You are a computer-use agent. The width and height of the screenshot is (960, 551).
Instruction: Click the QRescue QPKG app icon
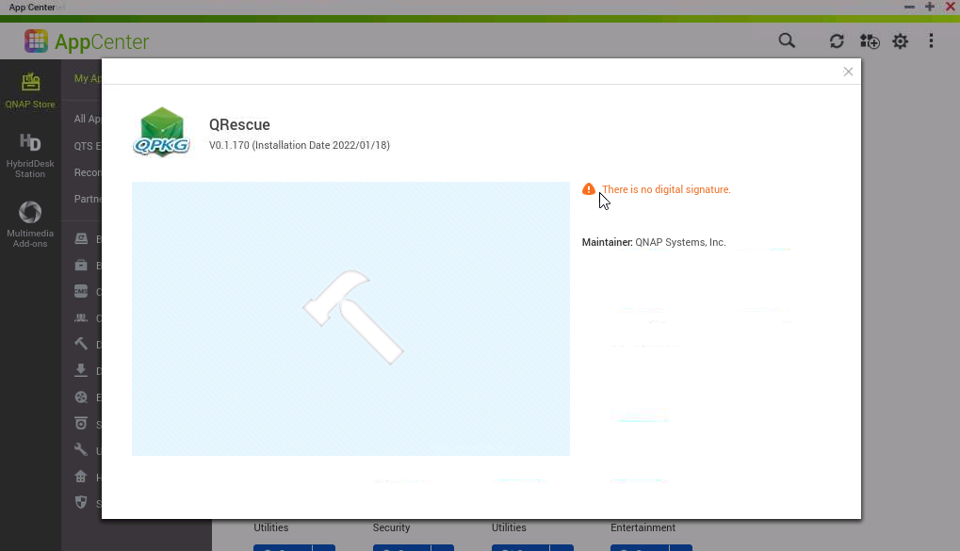tap(162, 132)
